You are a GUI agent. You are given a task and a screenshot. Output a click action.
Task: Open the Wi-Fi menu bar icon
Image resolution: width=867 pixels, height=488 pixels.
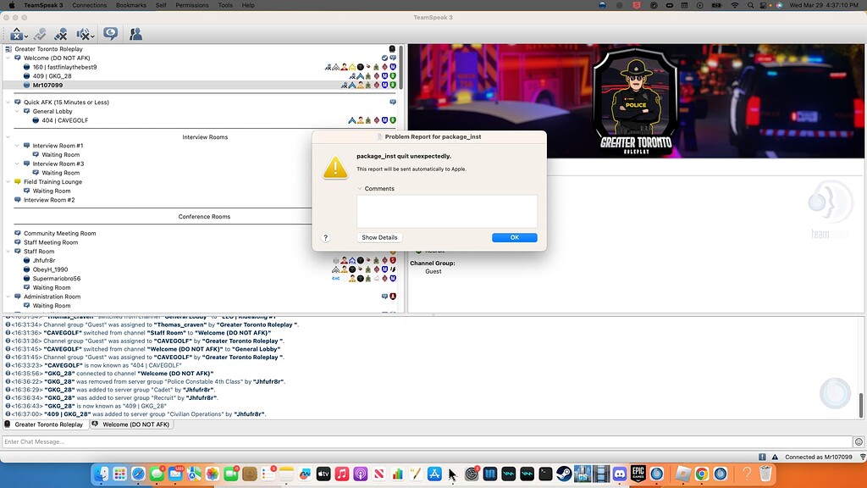tap(735, 5)
